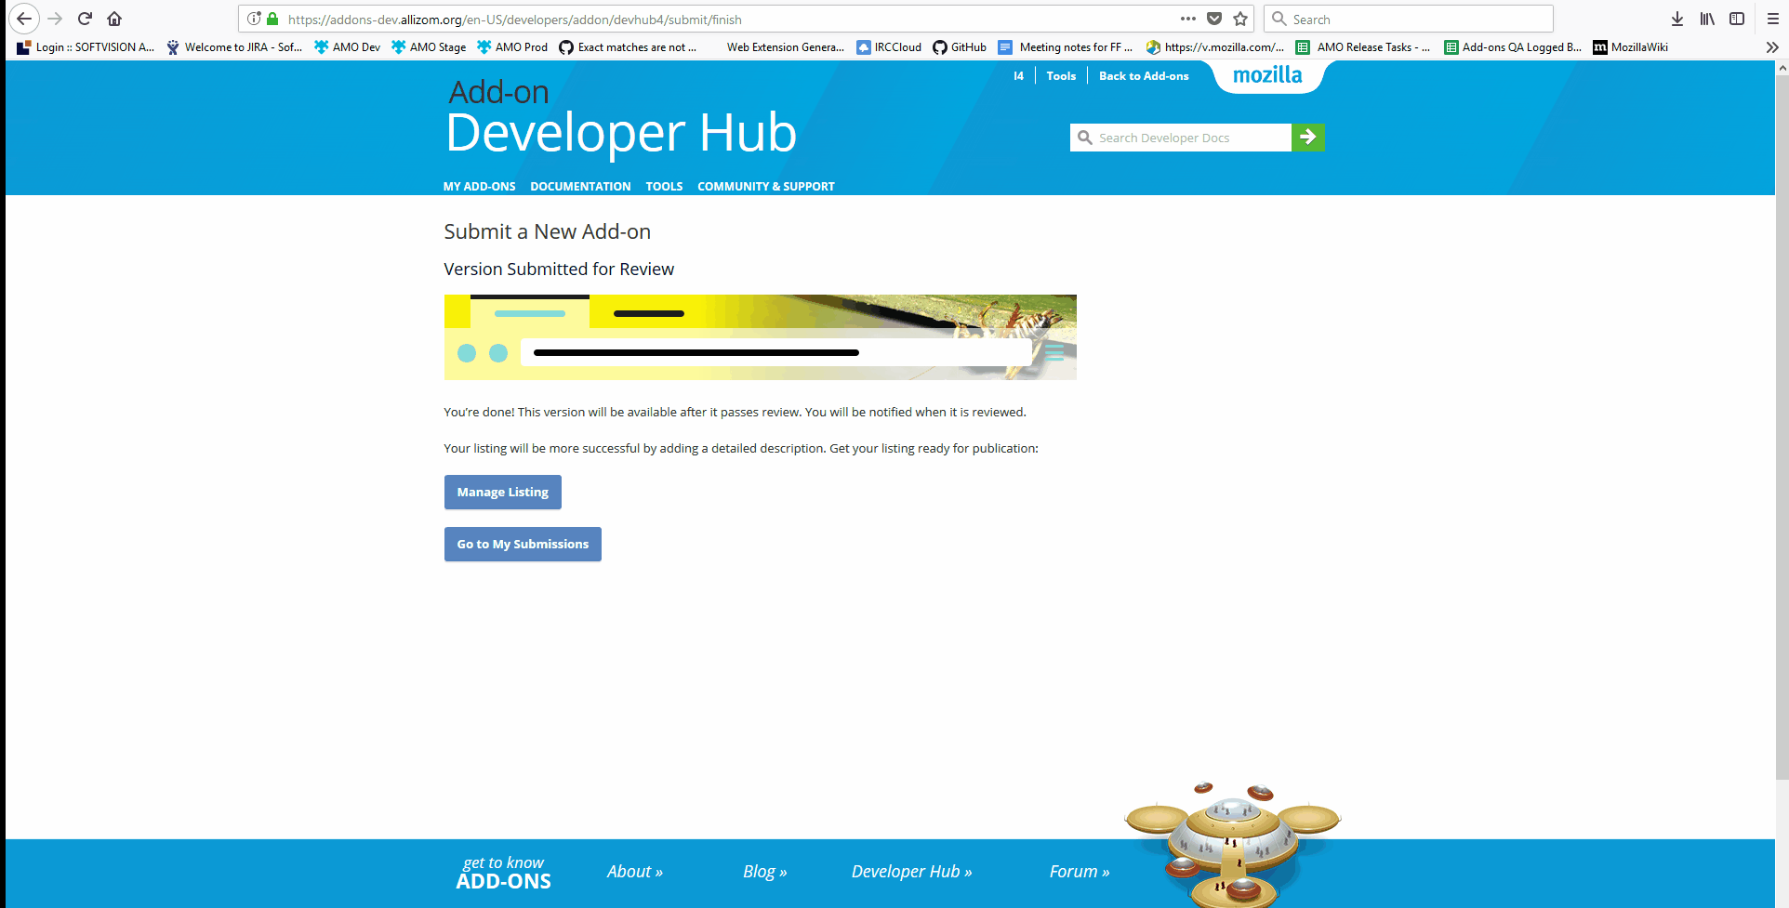
Task: Click the green padlock security icon
Action: tap(272, 19)
